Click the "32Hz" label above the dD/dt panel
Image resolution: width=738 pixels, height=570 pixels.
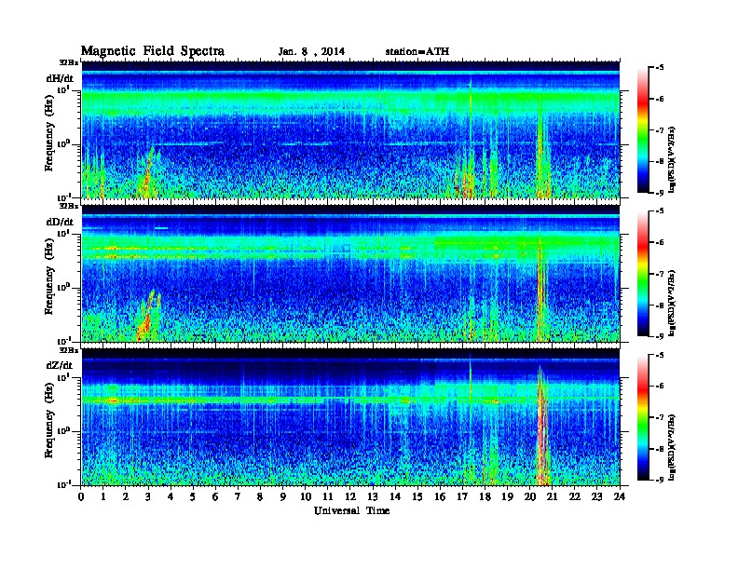[x=69, y=206]
